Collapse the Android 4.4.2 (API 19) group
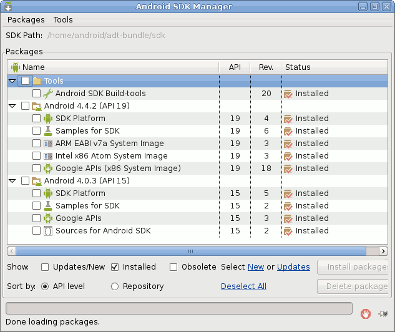395x332 pixels. 12,106
